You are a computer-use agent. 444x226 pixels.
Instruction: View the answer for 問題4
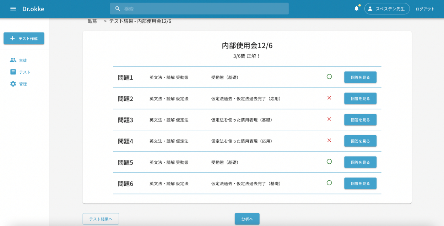tap(360, 141)
